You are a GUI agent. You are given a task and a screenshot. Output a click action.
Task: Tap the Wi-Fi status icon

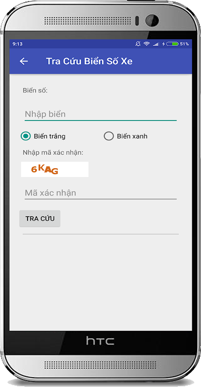pos(147,44)
